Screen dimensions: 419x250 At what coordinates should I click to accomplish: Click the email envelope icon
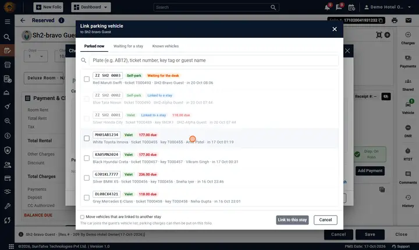pos(409,20)
